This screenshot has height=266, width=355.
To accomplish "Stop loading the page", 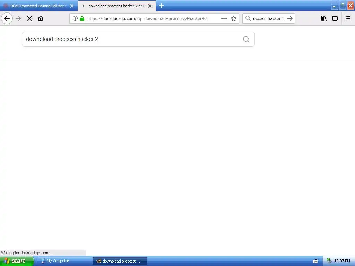I will [29, 18].
